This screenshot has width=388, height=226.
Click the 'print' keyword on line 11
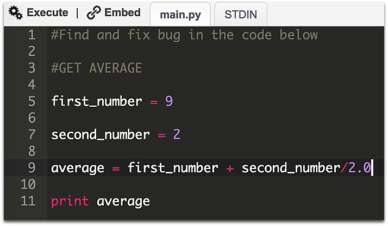tap(70, 201)
